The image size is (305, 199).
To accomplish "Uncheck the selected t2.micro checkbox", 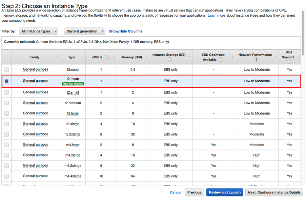I will coord(6,81).
